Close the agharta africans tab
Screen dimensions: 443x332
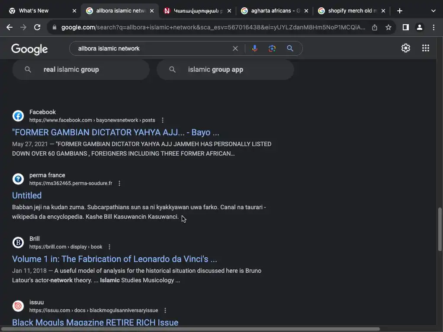(x=306, y=11)
